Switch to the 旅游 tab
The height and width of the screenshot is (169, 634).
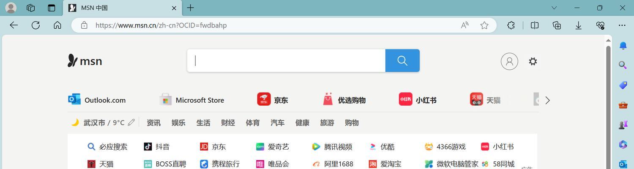click(327, 123)
